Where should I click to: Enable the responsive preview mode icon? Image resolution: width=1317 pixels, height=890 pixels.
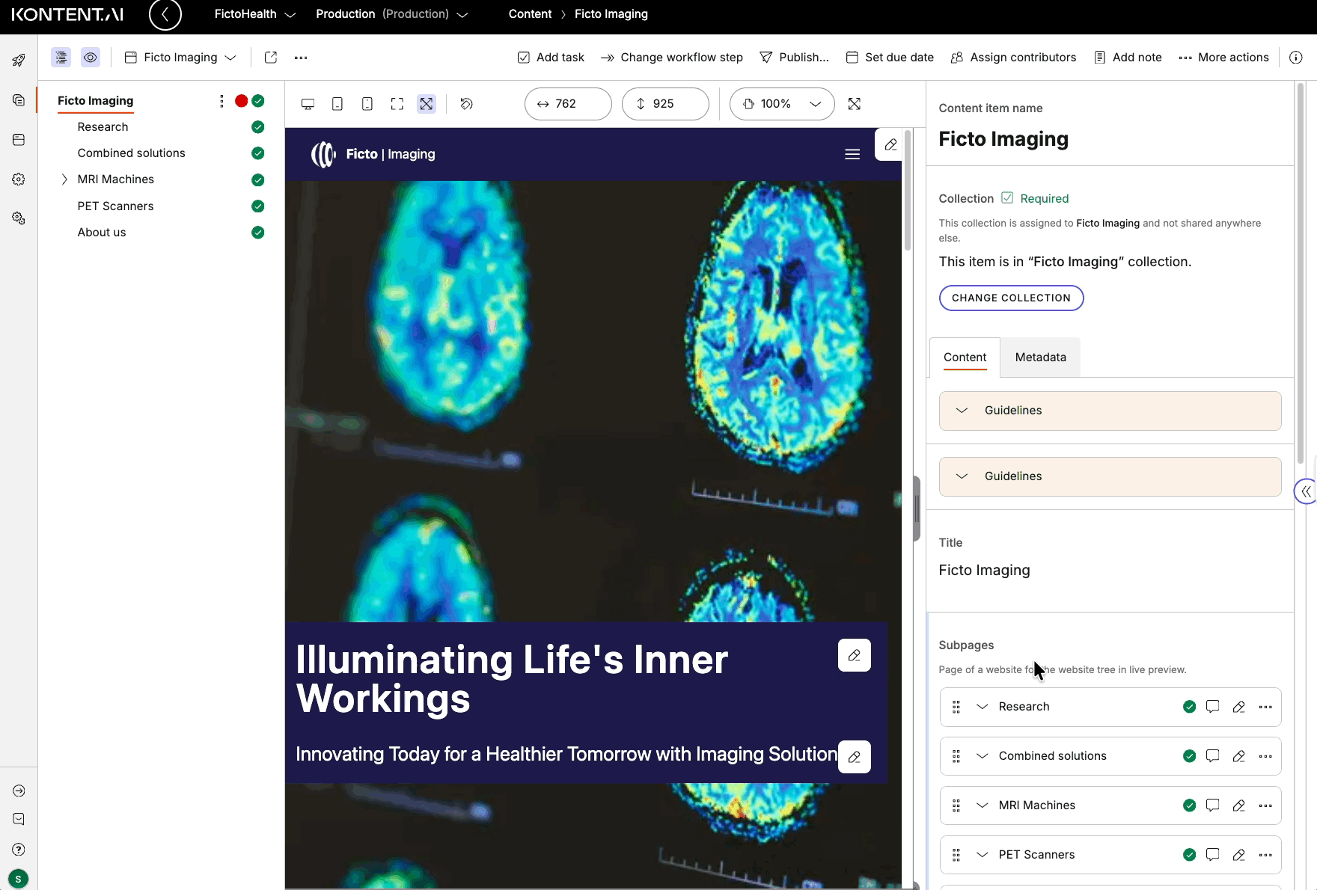[x=427, y=104]
